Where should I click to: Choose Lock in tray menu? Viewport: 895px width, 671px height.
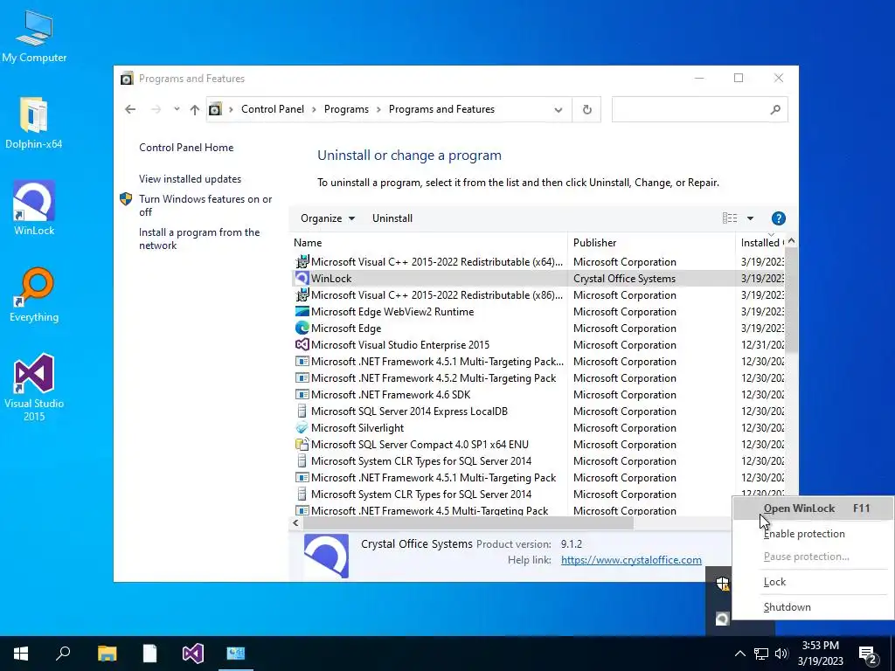tap(813, 582)
